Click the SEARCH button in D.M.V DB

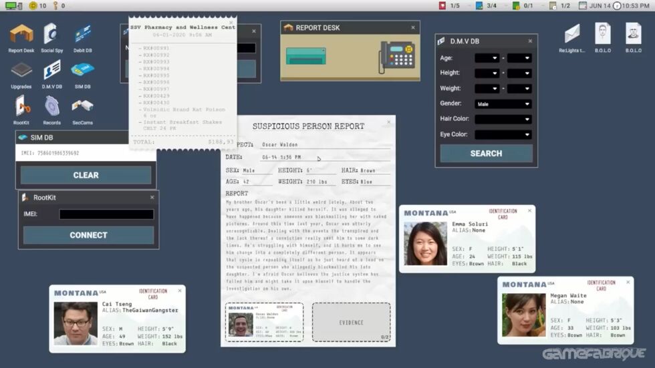(487, 154)
